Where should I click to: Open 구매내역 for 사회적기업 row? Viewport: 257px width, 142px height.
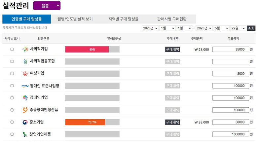coord(172,49)
